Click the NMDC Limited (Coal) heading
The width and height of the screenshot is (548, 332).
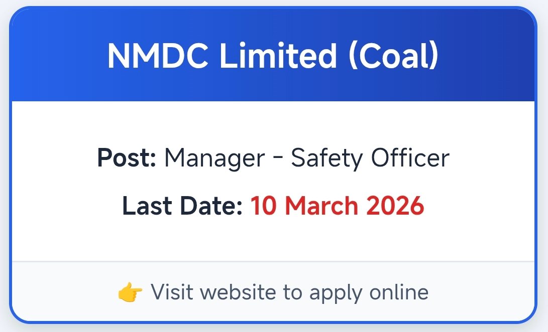point(273,55)
